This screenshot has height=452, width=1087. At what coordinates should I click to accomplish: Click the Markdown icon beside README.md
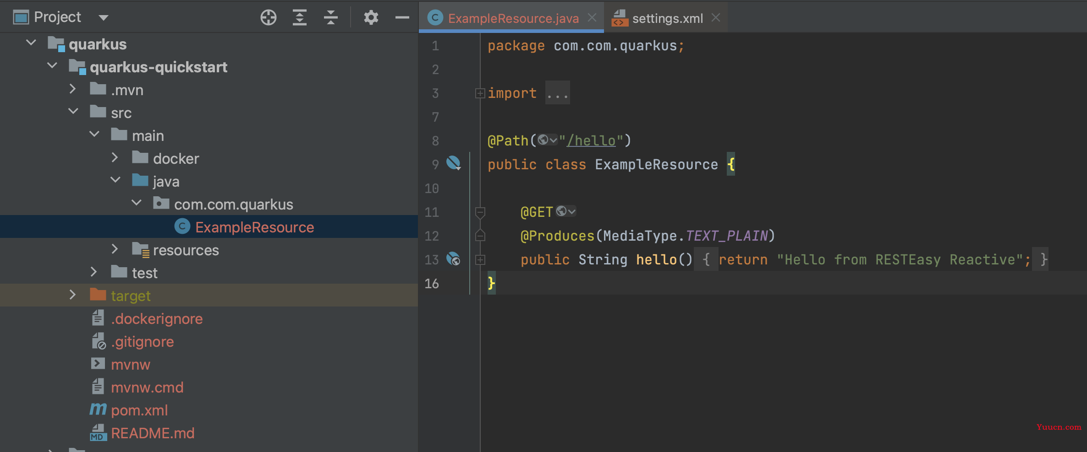pyautogui.click(x=98, y=432)
